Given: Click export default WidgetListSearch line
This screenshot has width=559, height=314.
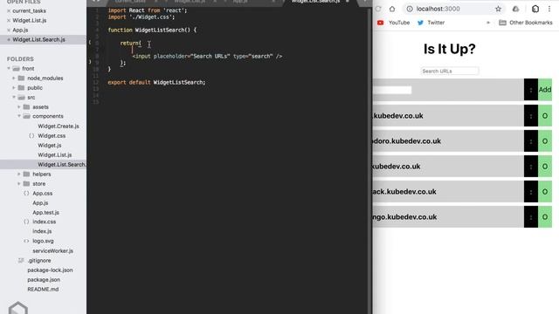Looking at the screenshot, I should coord(156,82).
